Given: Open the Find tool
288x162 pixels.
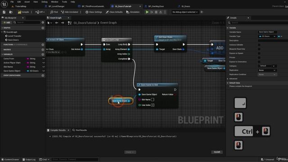Looking at the screenshot, I should [54, 12].
